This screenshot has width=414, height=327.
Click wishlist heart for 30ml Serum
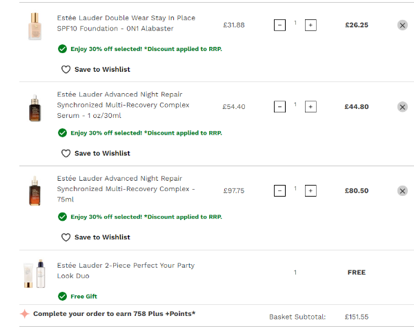click(x=66, y=153)
